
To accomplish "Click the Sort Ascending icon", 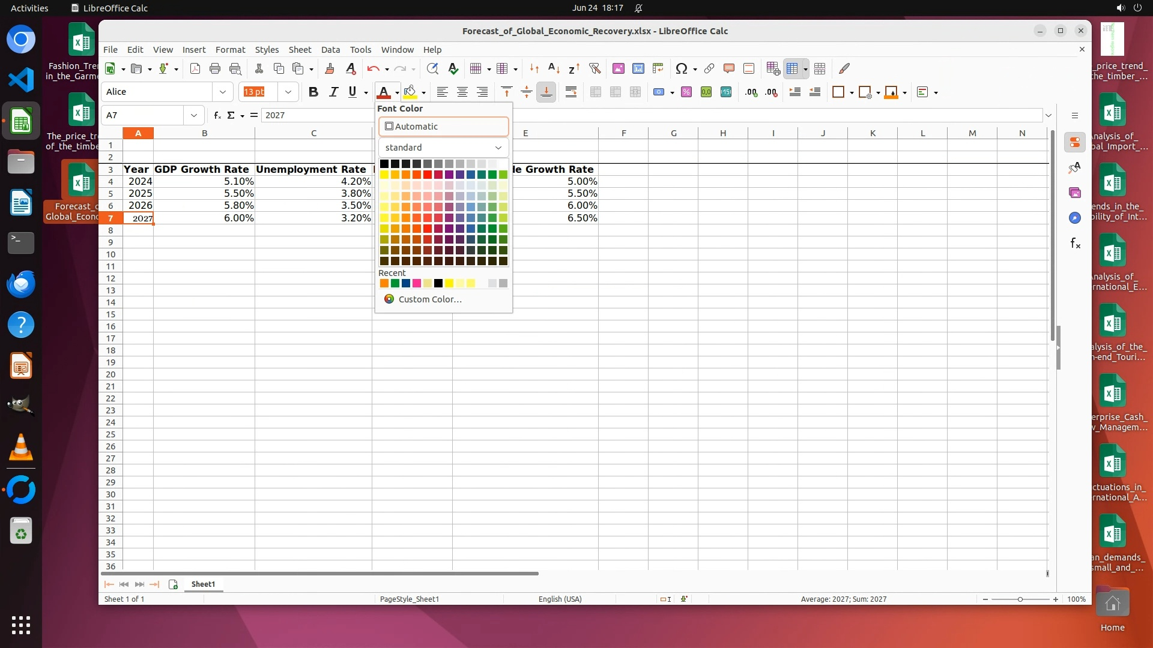I will (x=554, y=68).
